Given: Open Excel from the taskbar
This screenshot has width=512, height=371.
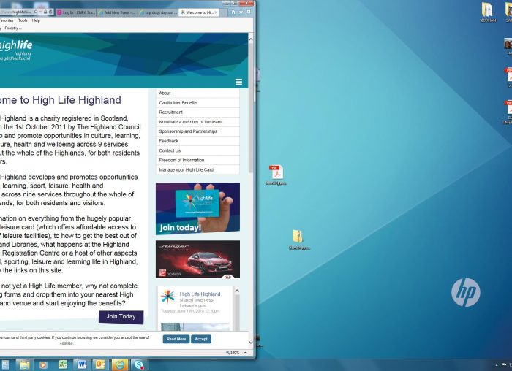Looking at the screenshot, I should tap(62, 365).
